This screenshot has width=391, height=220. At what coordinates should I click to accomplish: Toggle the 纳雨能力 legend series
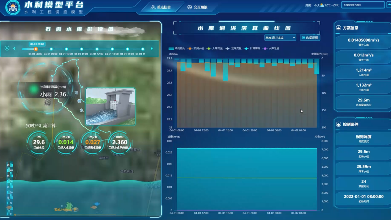(177, 48)
